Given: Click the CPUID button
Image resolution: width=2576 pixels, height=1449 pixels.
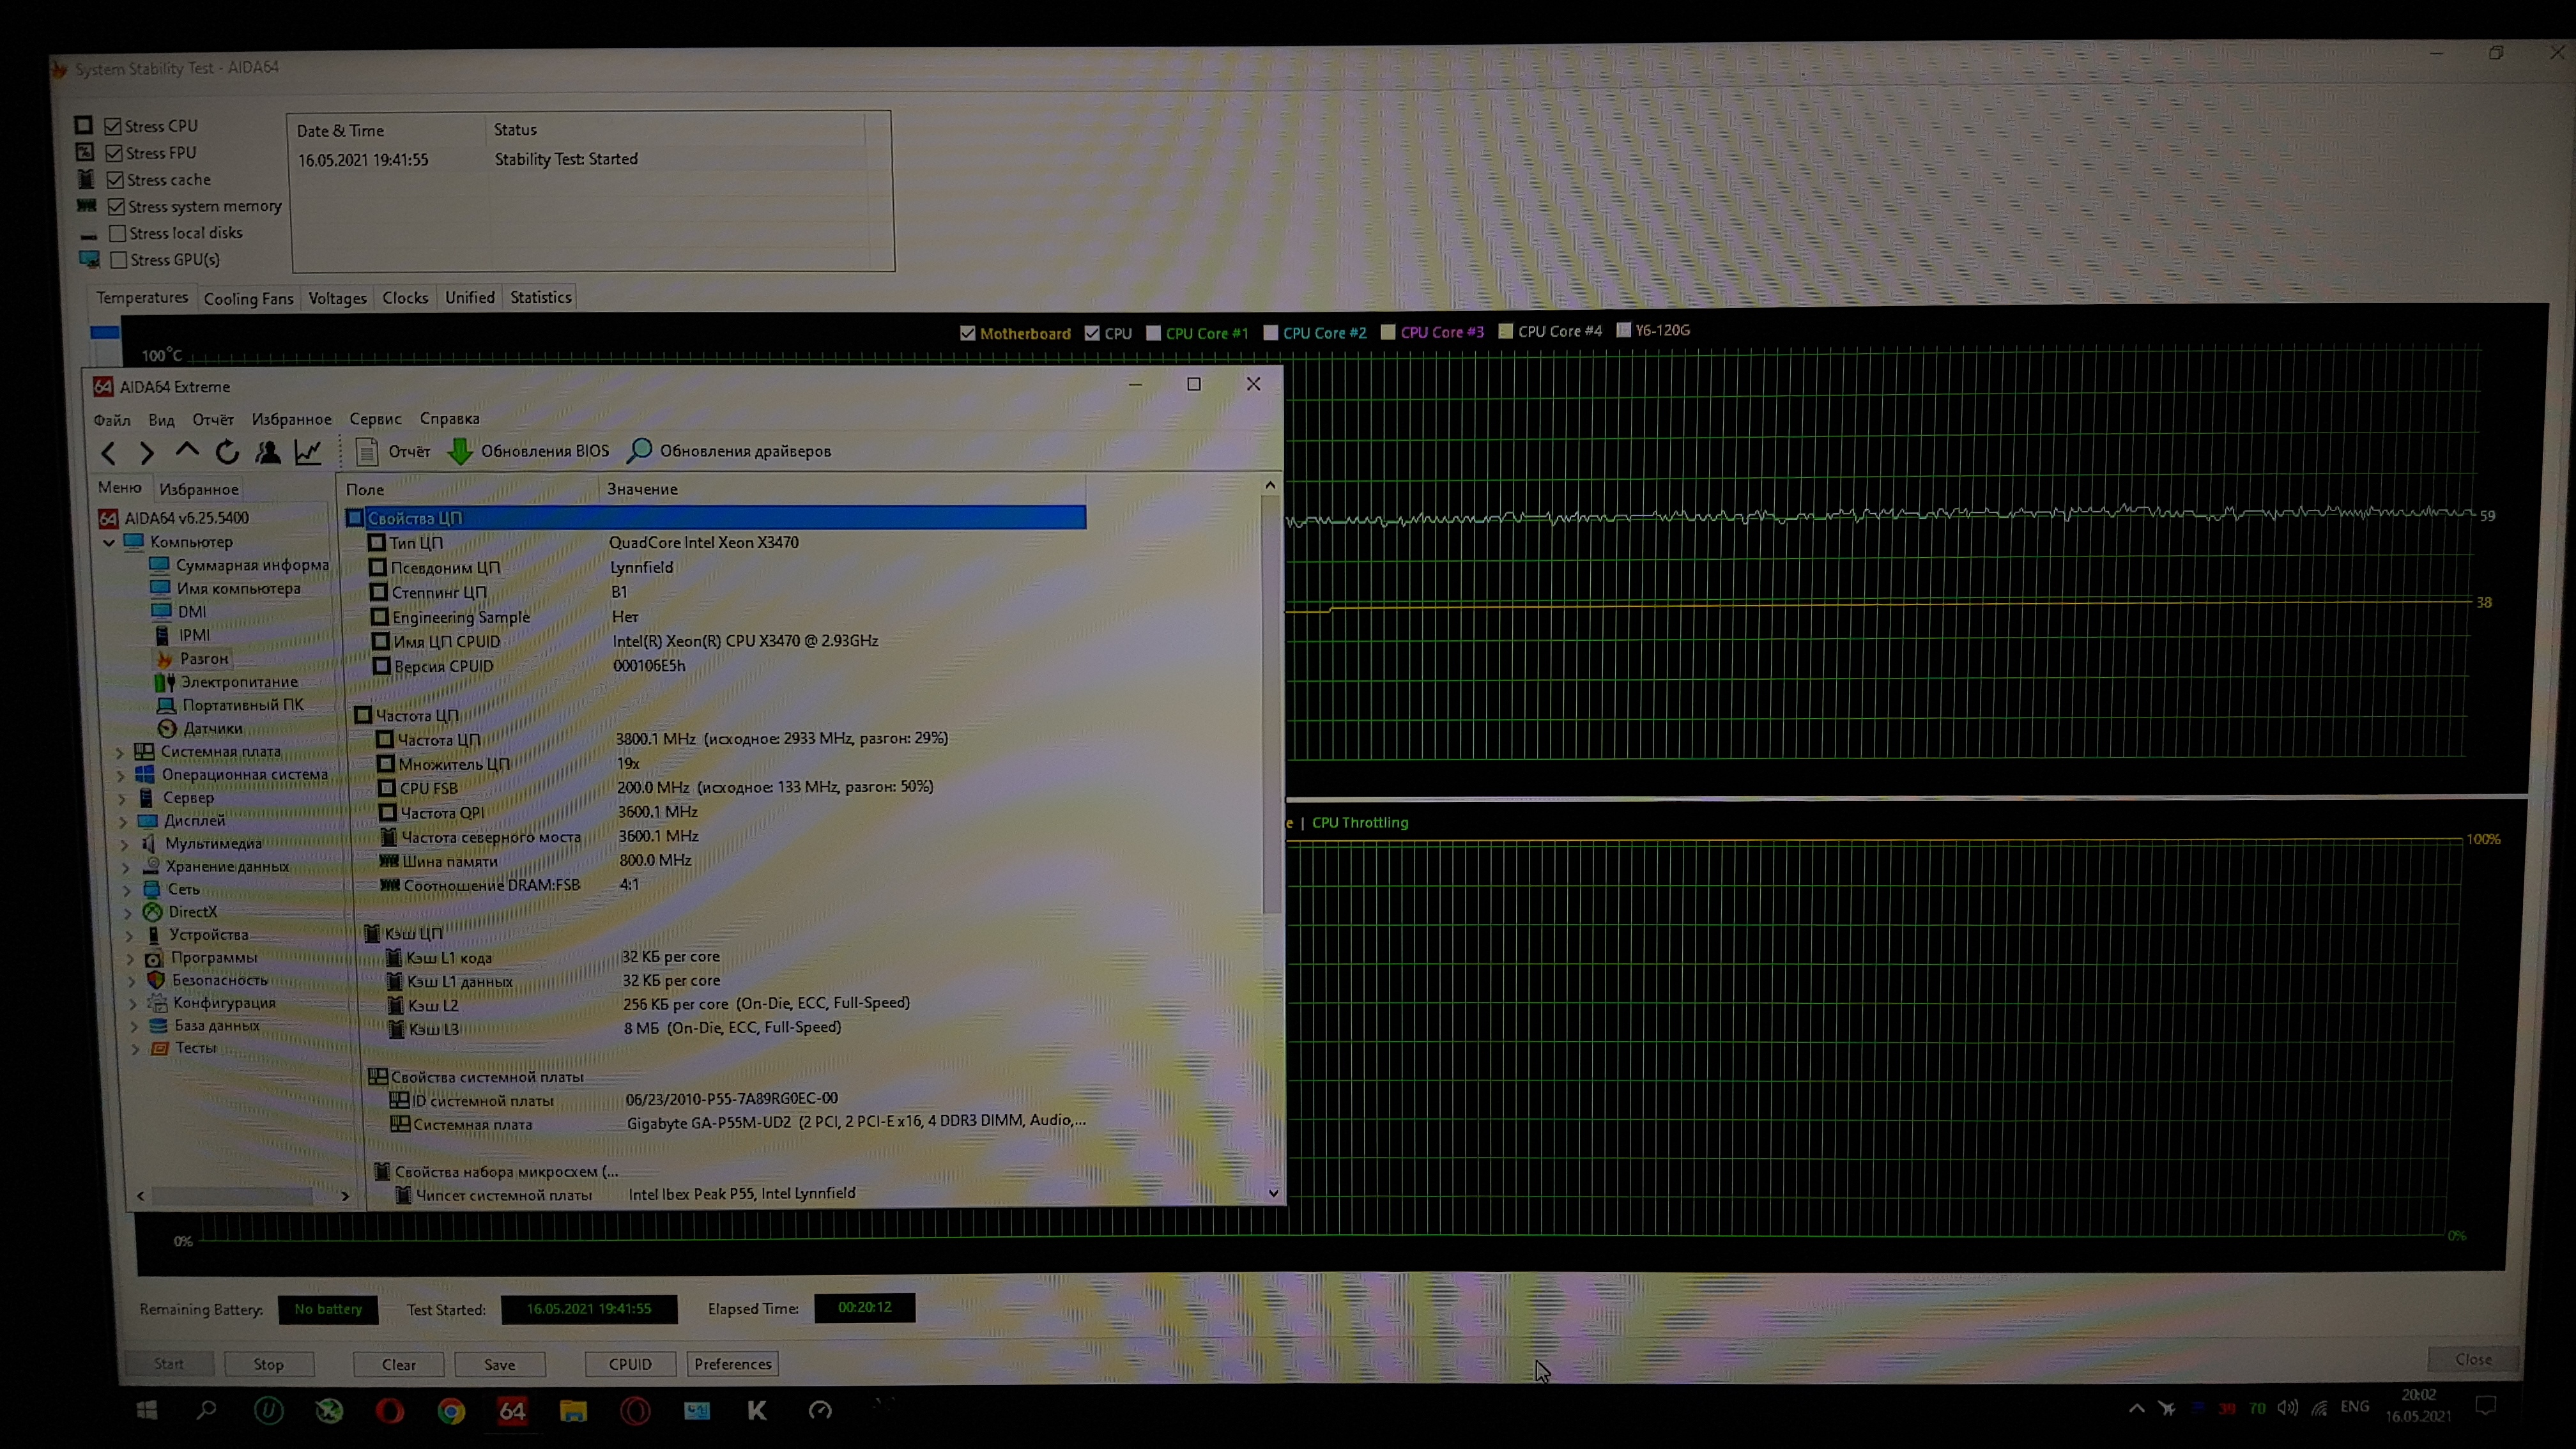Looking at the screenshot, I should click(630, 1364).
